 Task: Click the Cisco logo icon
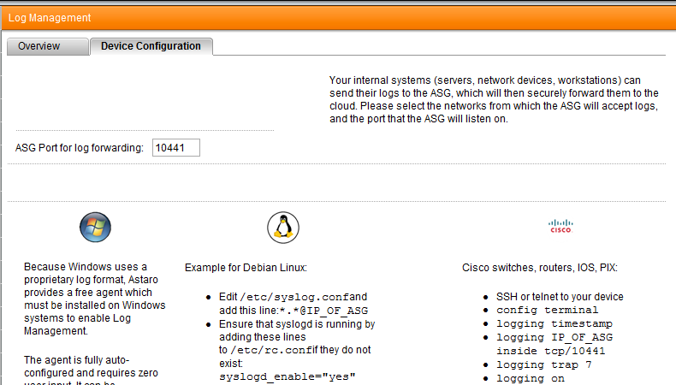[x=560, y=226]
